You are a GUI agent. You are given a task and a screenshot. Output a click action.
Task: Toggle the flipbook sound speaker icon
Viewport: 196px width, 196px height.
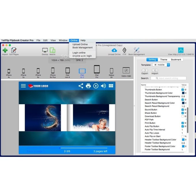(103, 86)
